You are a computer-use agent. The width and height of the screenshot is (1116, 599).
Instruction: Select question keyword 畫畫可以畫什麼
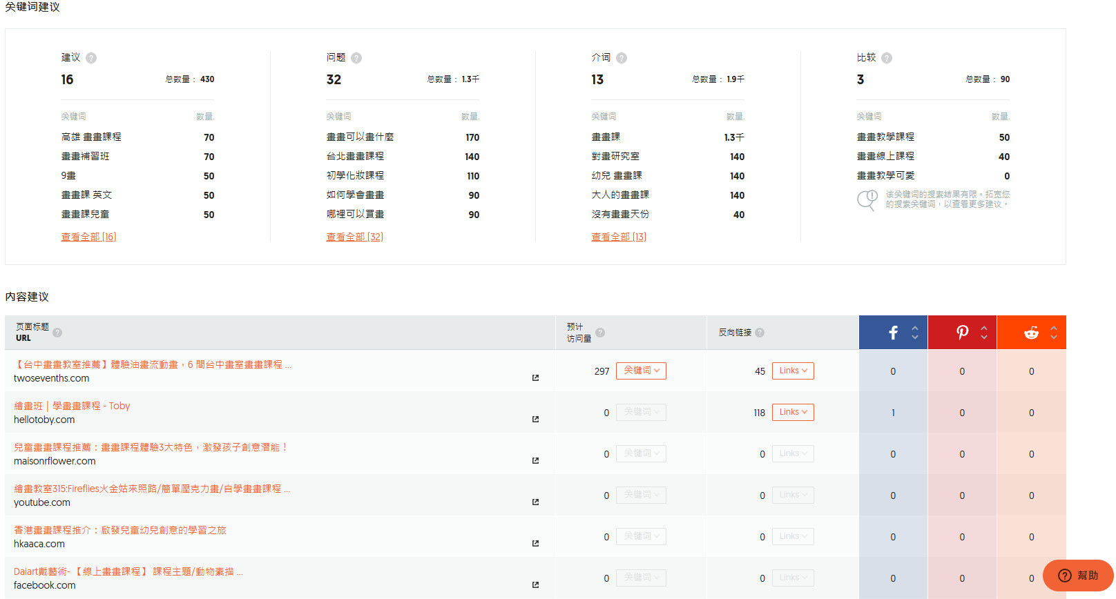(360, 137)
